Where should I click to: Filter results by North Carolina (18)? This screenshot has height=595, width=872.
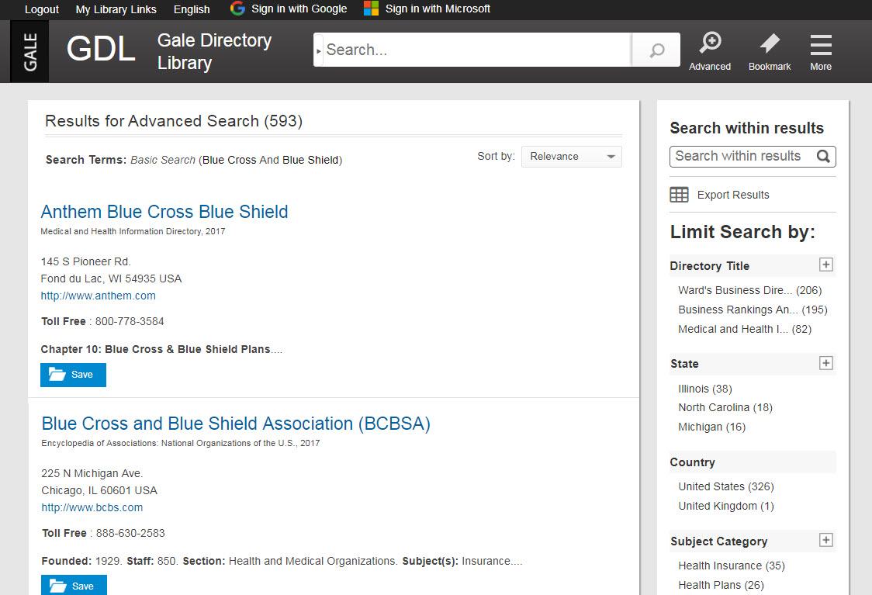[725, 407]
